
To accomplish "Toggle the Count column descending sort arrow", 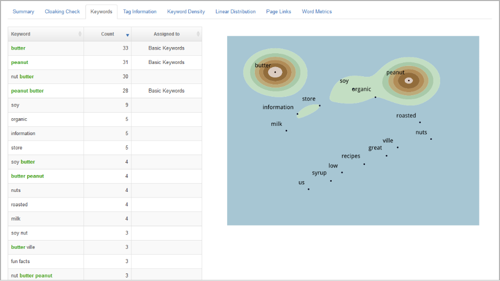I will click(x=127, y=35).
